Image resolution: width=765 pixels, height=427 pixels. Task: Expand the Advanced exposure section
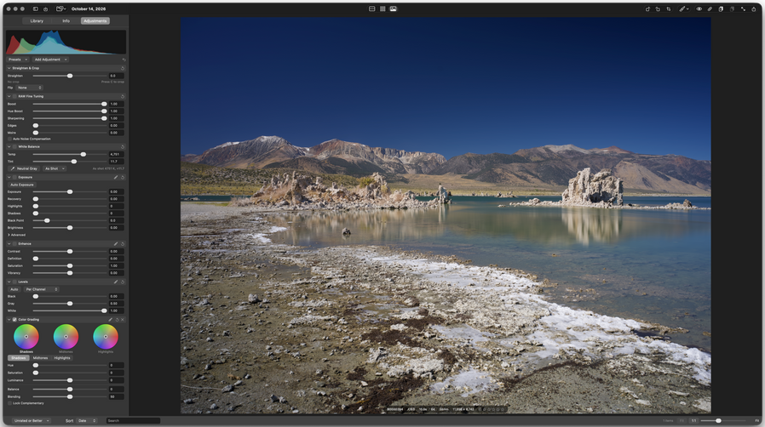tap(16, 235)
